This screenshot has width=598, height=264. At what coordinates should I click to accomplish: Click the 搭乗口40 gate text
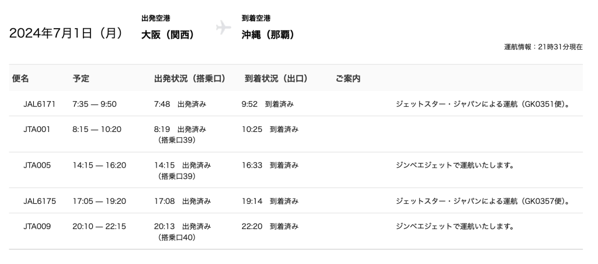pos(176,237)
